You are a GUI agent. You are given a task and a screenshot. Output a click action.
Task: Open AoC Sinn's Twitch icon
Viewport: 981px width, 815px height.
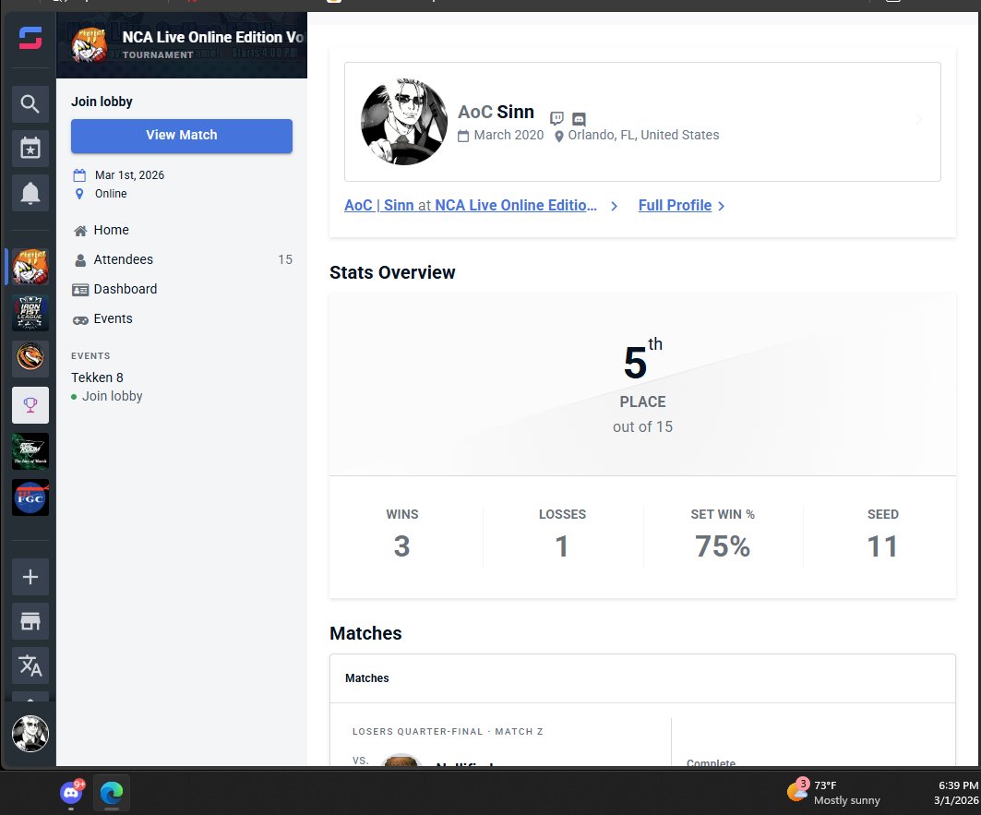point(556,118)
